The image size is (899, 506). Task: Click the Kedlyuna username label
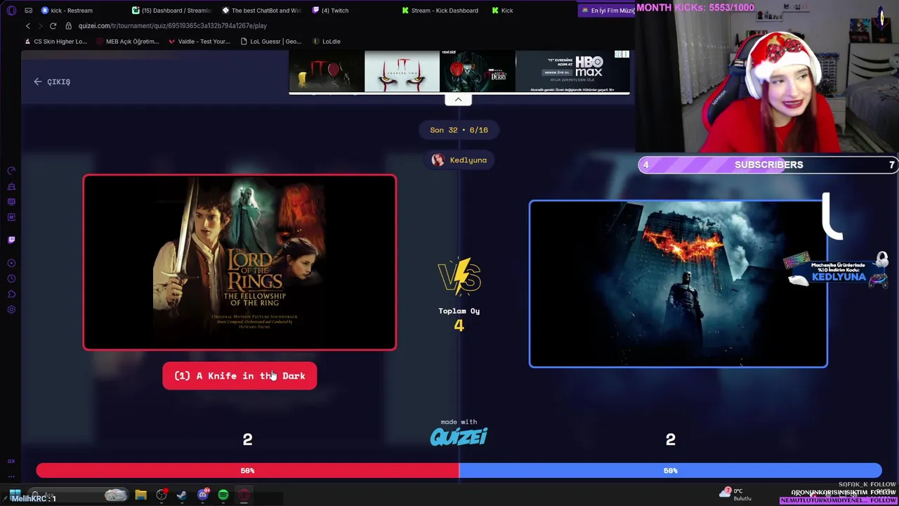tap(468, 160)
